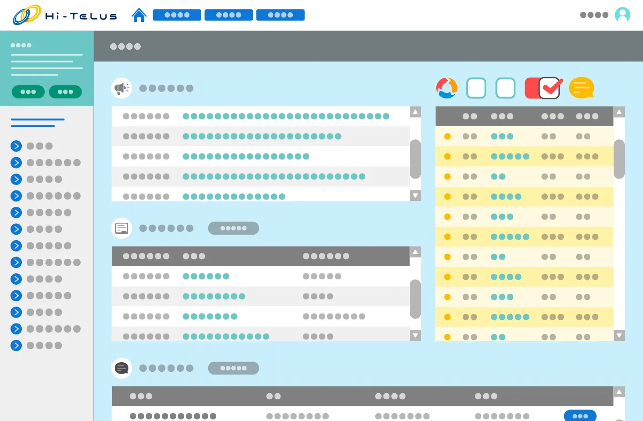Click down arrow of middle table scrollbar
The width and height of the screenshot is (643, 421).
click(415, 336)
